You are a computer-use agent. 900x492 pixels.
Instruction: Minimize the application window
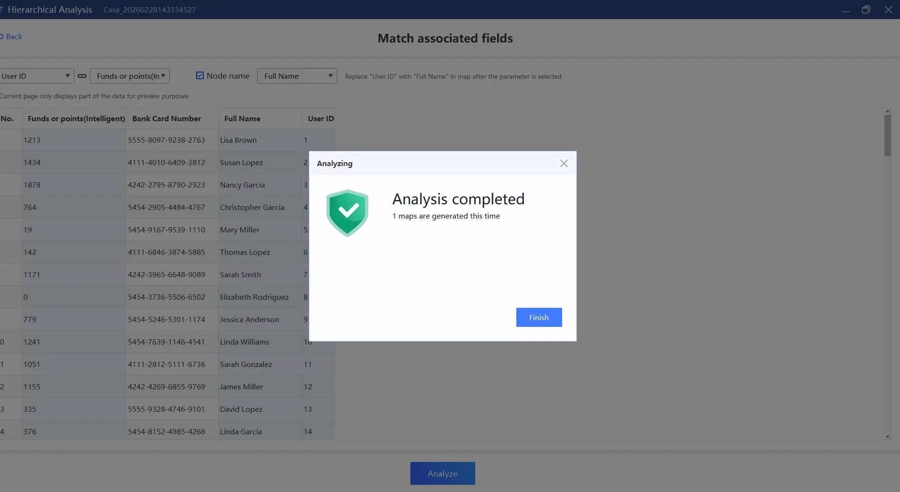[x=846, y=10]
